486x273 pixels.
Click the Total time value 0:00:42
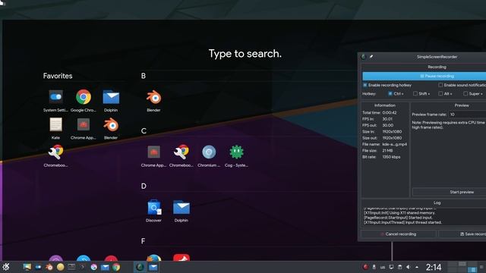point(390,113)
